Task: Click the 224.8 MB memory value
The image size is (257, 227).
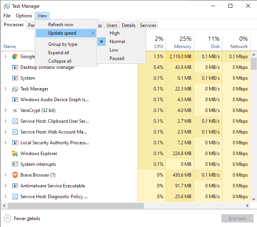Action: (x=182, y=154)
